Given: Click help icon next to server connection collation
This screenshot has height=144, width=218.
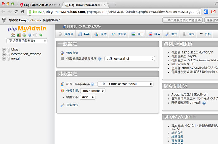Looking at the screenshot, I should pyautogui.click(x=100, y=59).
